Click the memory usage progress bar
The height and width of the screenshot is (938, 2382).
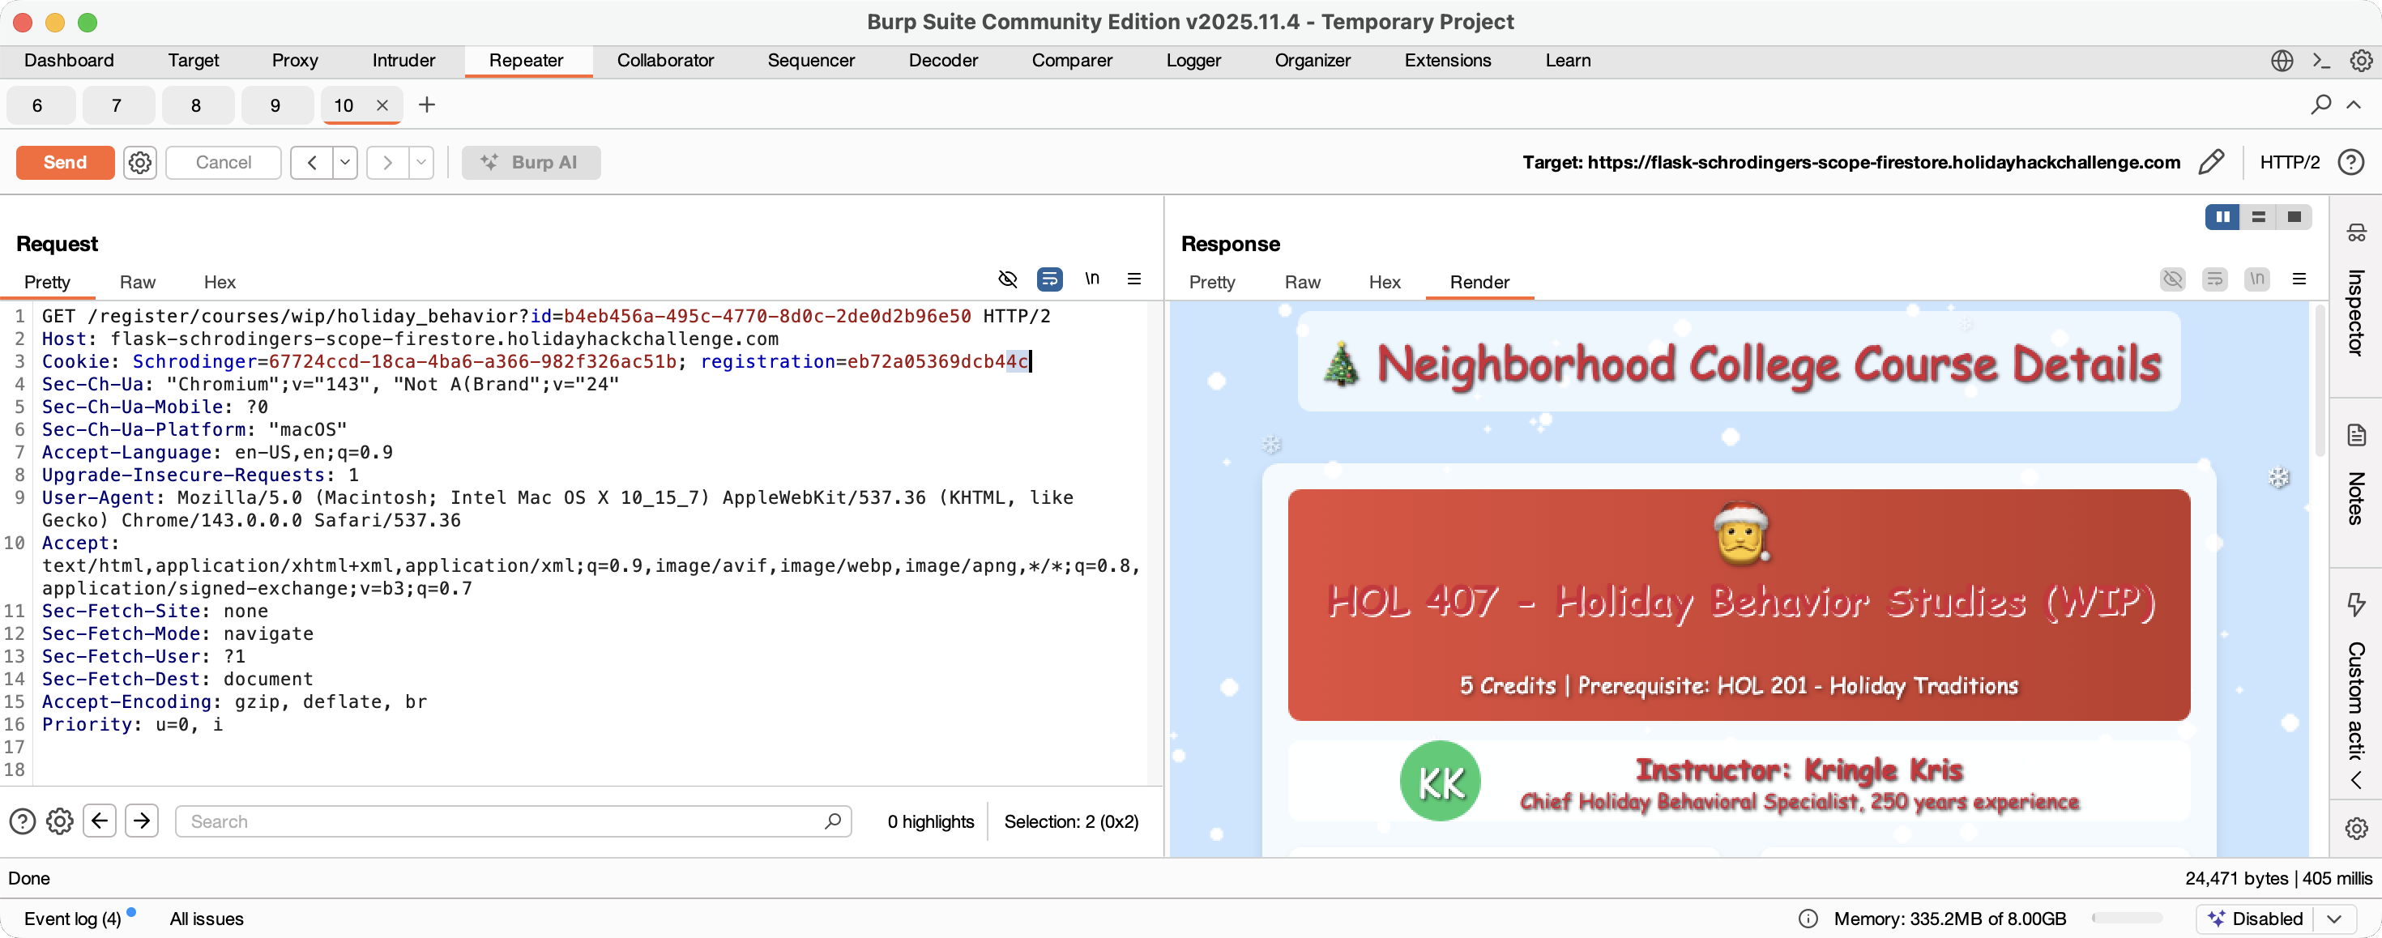tap(2127, 919)
